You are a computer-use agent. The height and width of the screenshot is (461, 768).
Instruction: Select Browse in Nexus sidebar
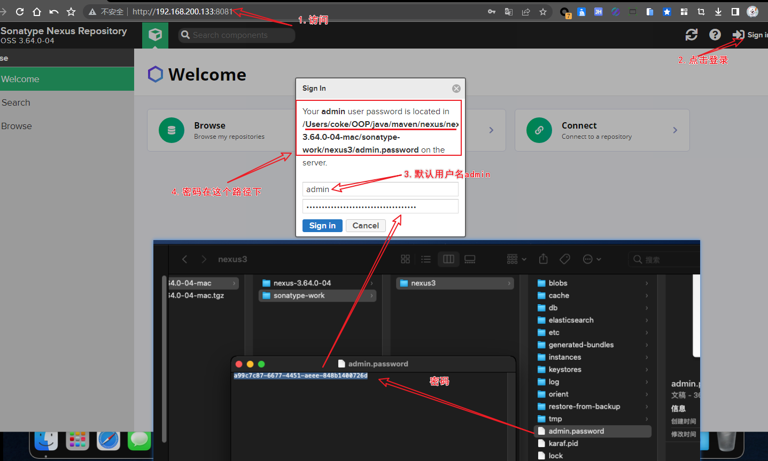pos(67,126)
